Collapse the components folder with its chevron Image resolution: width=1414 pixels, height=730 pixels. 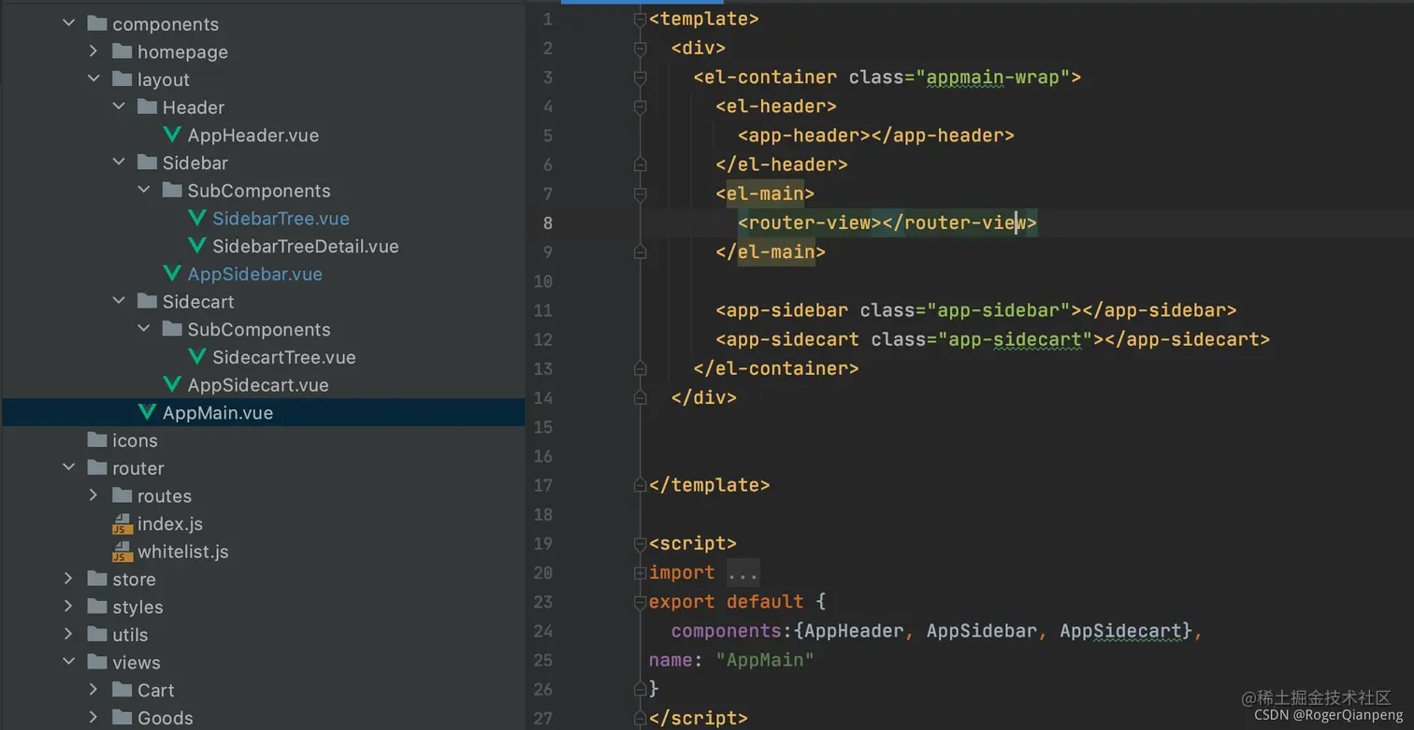(68, 23)
